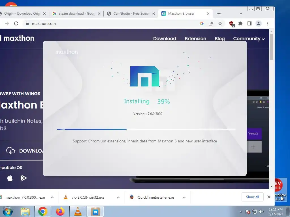Image resolution: width=290 pixels, height=217 pixels.
Task: Open the Windows Start menu
Action: coord(7,211)
